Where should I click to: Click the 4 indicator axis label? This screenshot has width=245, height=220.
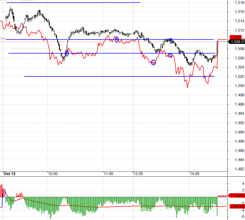[x=236, y=184]
